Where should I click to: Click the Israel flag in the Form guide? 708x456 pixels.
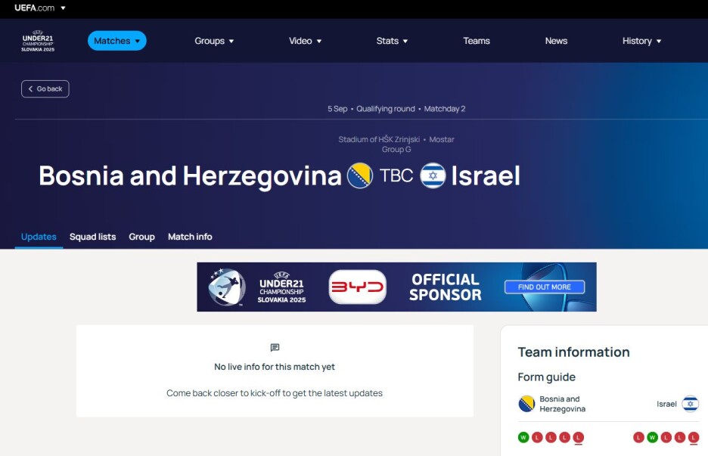[690, 404]
